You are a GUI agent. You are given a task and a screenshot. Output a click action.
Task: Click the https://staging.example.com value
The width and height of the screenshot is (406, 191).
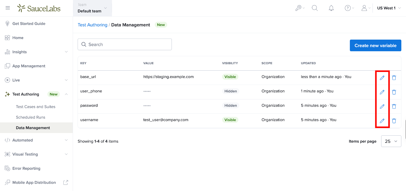coord(168,77)
